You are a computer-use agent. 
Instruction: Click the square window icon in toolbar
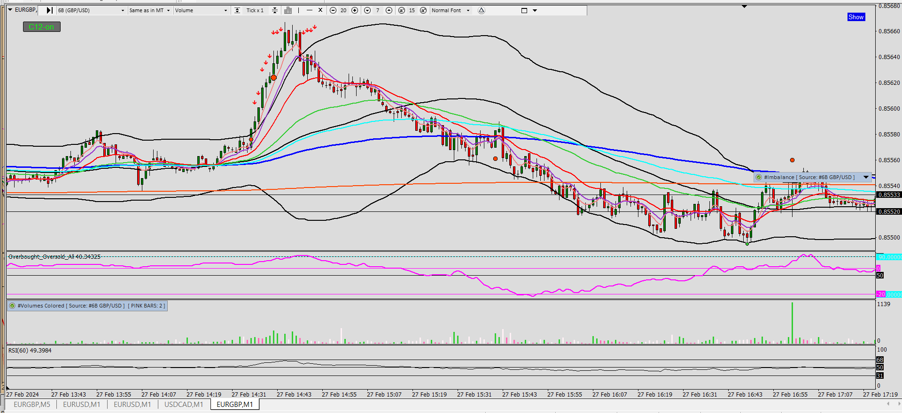click(524, 10)
